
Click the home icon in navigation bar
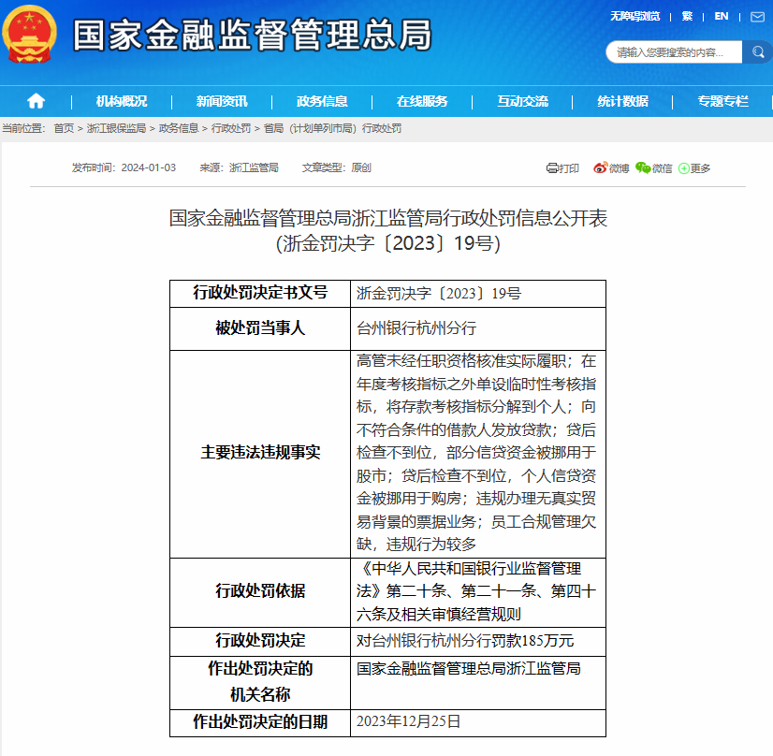pos(36,101)
